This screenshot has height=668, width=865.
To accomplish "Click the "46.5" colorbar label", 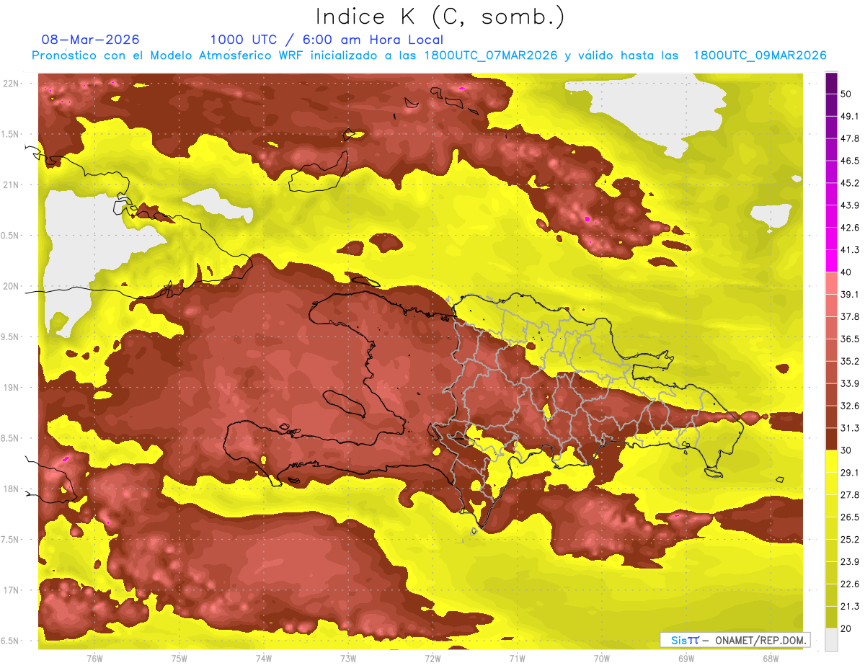I will click(850, 161).
